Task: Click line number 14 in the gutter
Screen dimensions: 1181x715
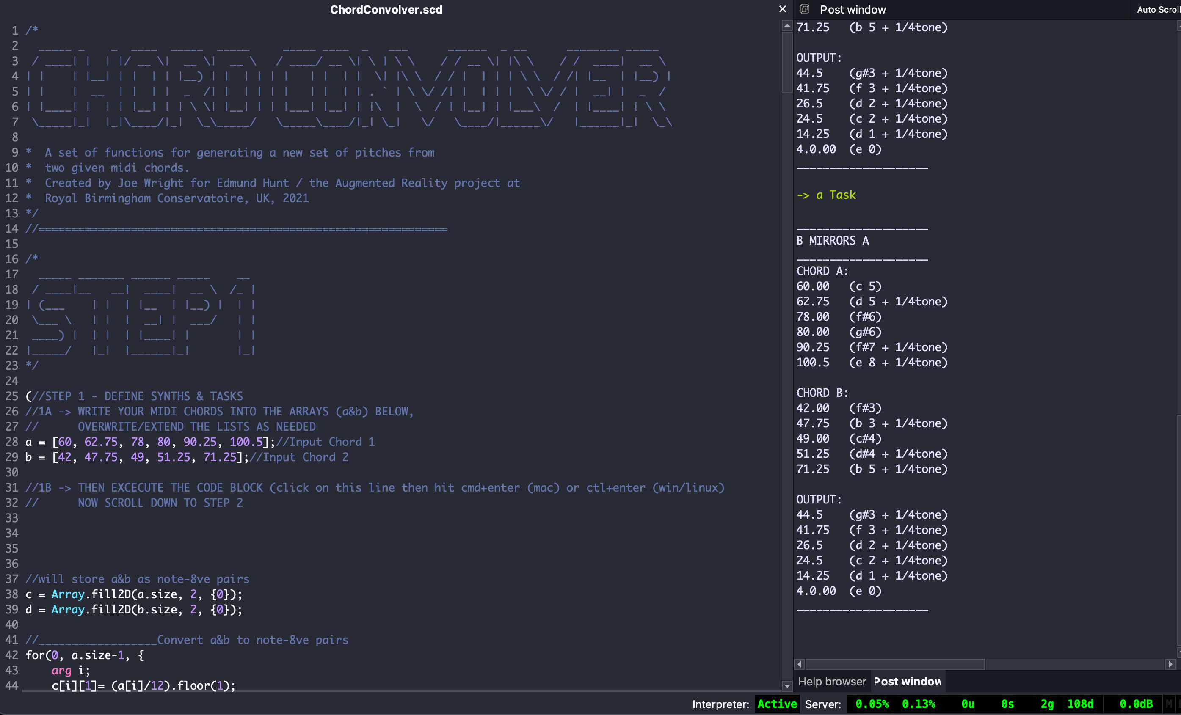Action: point(11,228)
